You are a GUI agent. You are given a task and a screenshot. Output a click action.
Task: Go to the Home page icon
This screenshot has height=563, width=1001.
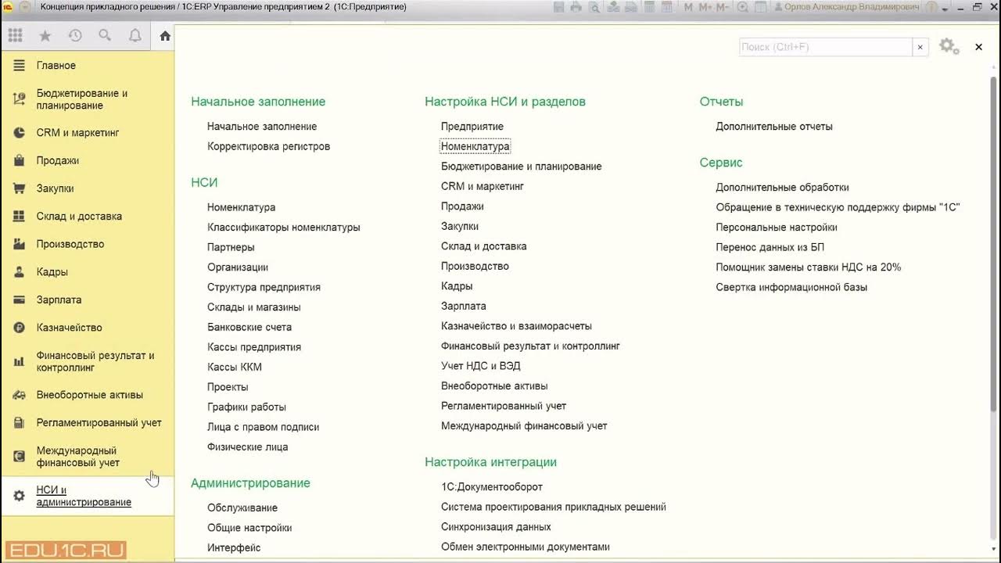165,35
